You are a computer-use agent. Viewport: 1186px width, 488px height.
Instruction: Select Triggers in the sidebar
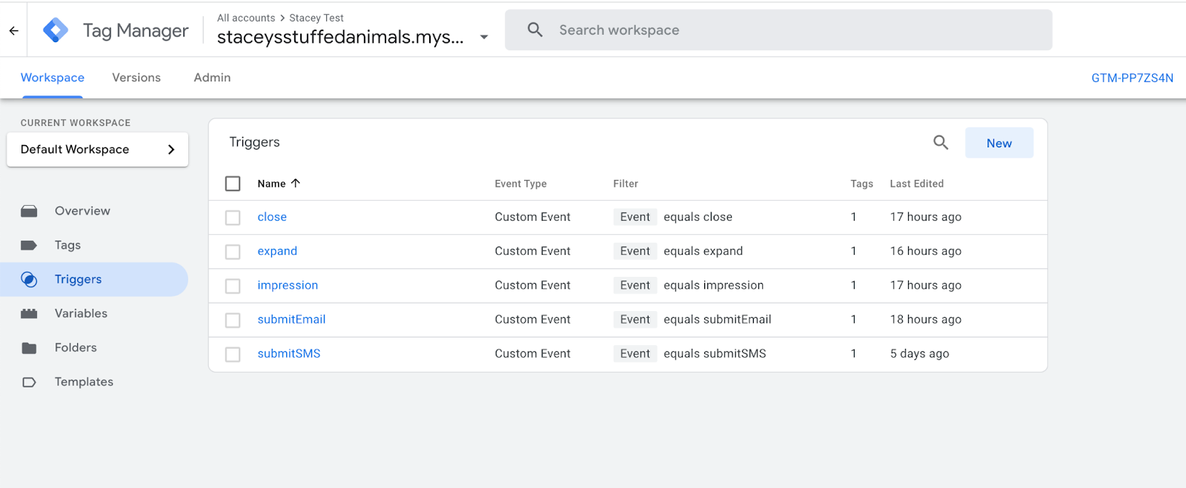78,279
